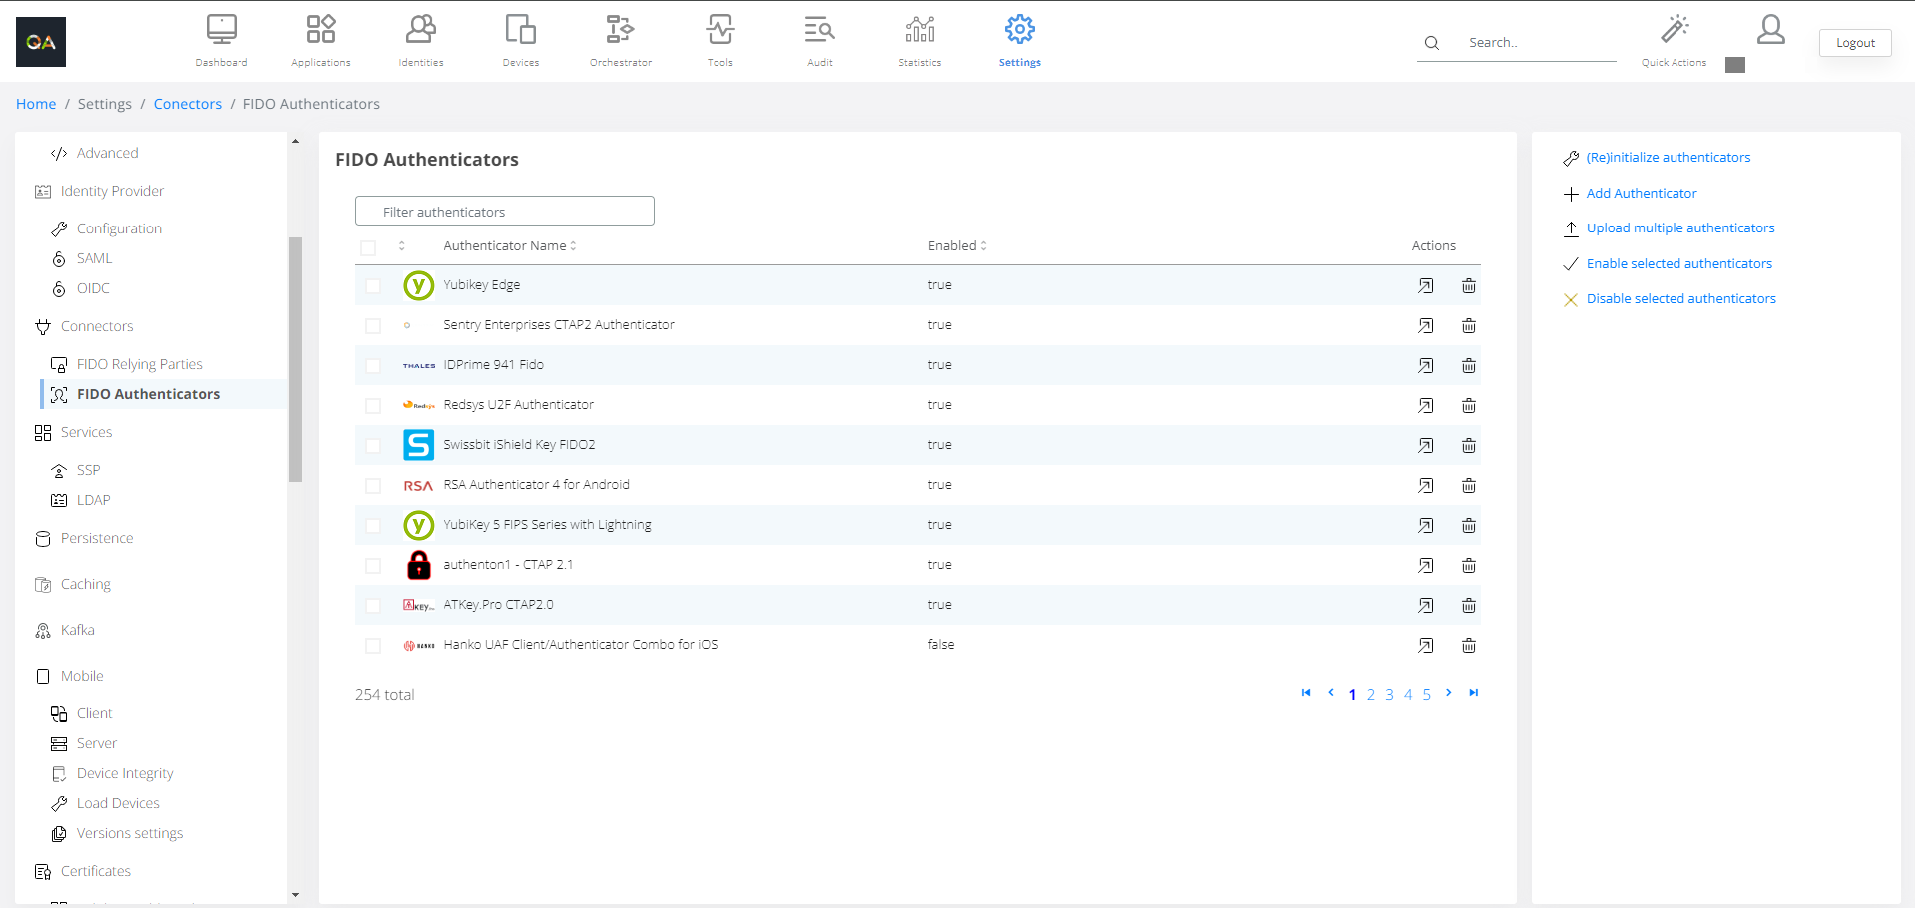This screenshot has width=1915, height=908.
Task: Tick the checkbox for IDPrime 941 Fido
Action: [x=373, y=366]
